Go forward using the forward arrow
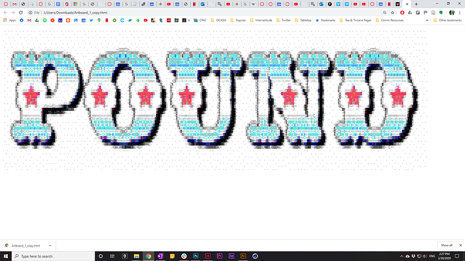Viewport: 465px width, 261px height. [13, 13]
